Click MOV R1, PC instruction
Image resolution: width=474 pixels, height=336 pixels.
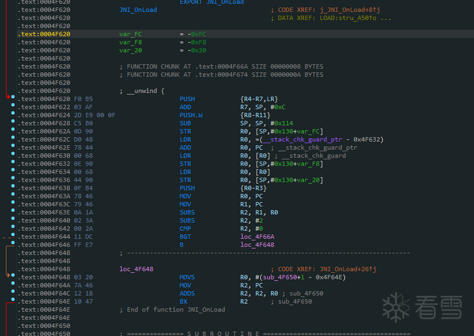(221, 204)
